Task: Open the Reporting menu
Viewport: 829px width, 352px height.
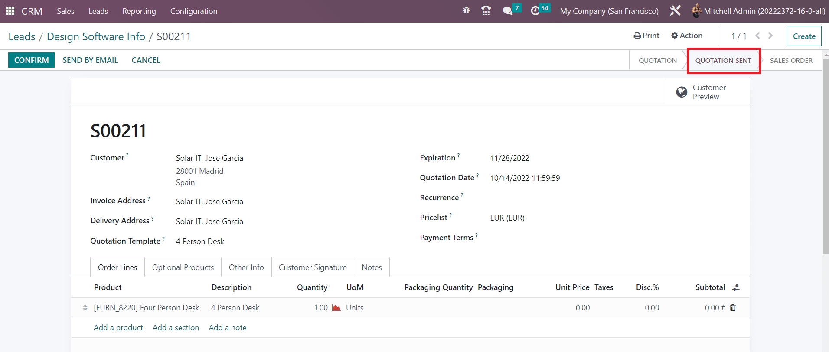Action: 139,11
